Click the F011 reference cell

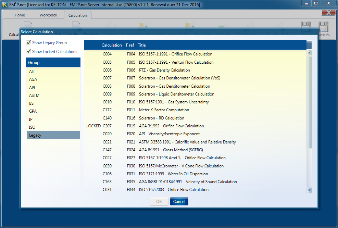coord(131,110)
